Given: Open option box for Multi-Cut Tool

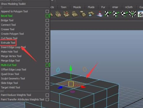Looking at the screenshot, I should 47,65.
